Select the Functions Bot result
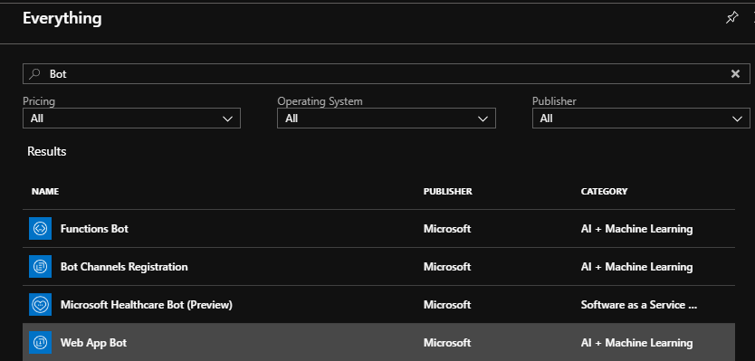 (x=378, y=229)
